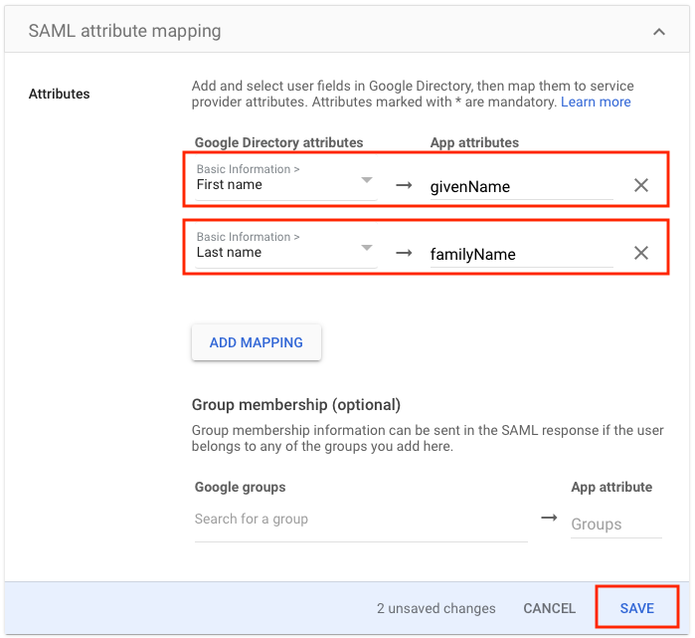Open the Last name attribute dropdown
This screenshot has width=695, height=638.
pyautogui.click(x=286, y=248)
